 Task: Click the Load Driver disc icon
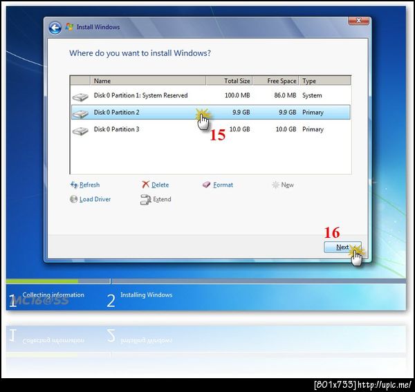click(73, 199)
